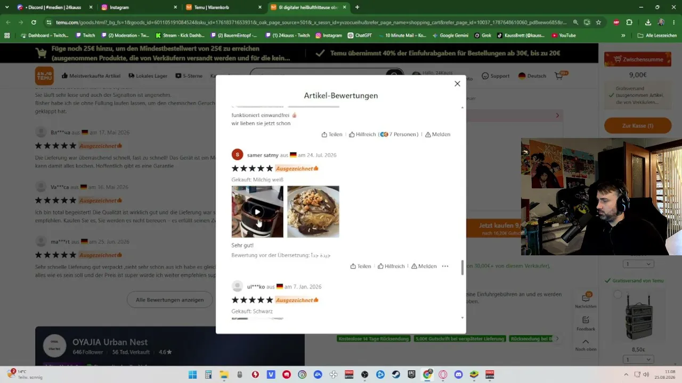Open the quantity dropdown below the 8,50€ item
Image resolution: width=682 pixels, height=383 pixels.
[x=638, y=360]
